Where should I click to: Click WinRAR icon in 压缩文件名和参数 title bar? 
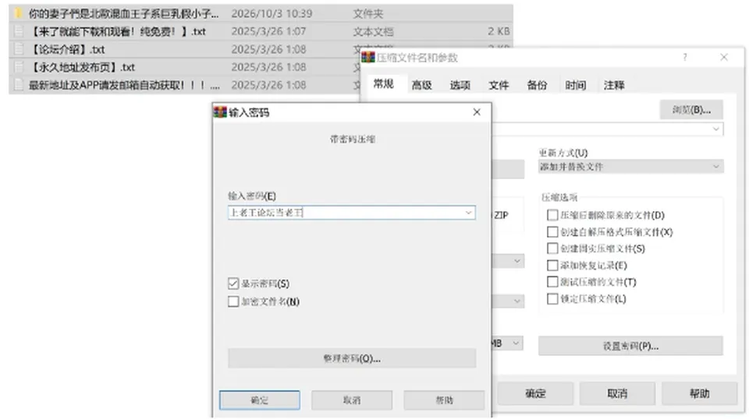[367, 58]
